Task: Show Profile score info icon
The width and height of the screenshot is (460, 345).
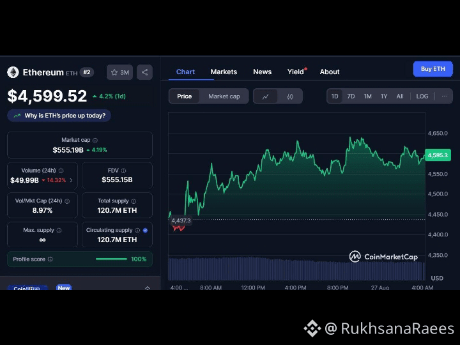Action: point(50,259)
